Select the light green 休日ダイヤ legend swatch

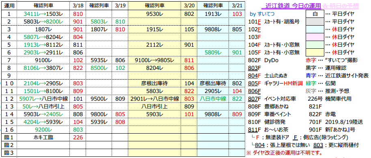point(315,45)
